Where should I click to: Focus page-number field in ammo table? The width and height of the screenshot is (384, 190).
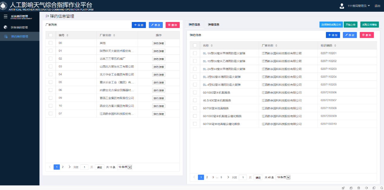click(243, 177)
